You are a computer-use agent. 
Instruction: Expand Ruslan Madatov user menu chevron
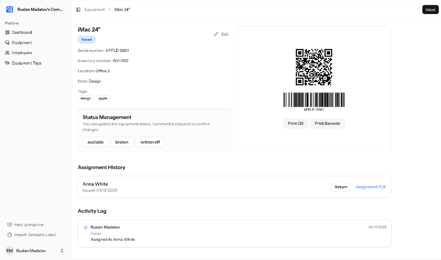tap(62, 251)
